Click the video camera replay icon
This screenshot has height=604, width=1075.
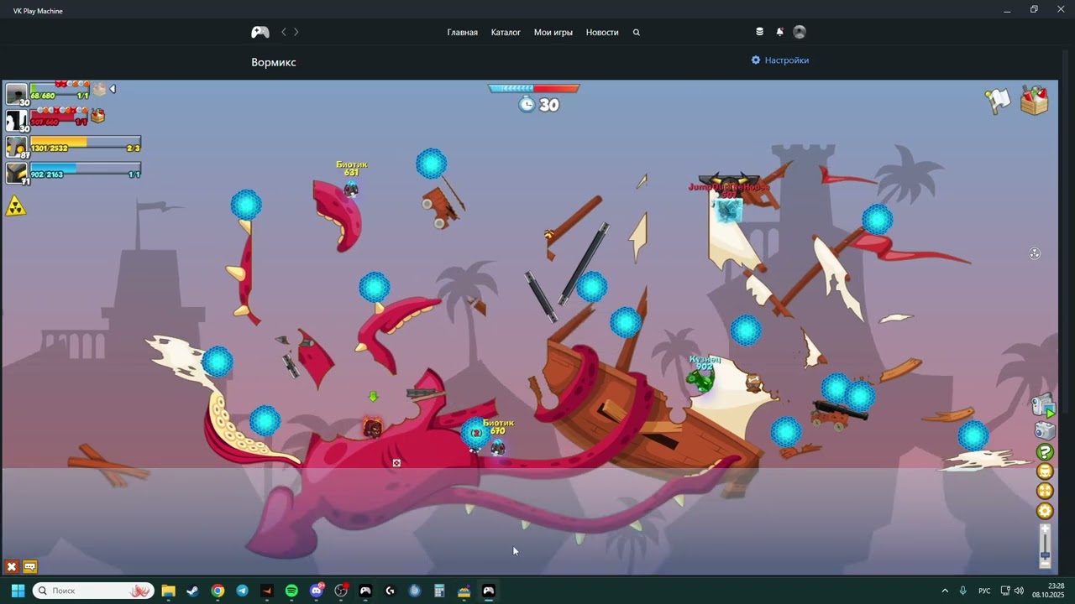[x=1043, y=406]
